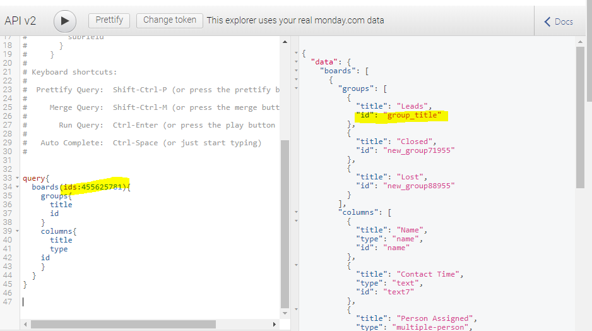Screen dimensions: 592x331
Task: Collapse the query block at line 33
Action: coord(18,178)
